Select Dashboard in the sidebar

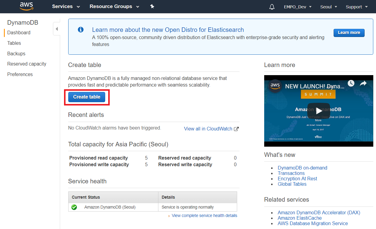(19, 32)
